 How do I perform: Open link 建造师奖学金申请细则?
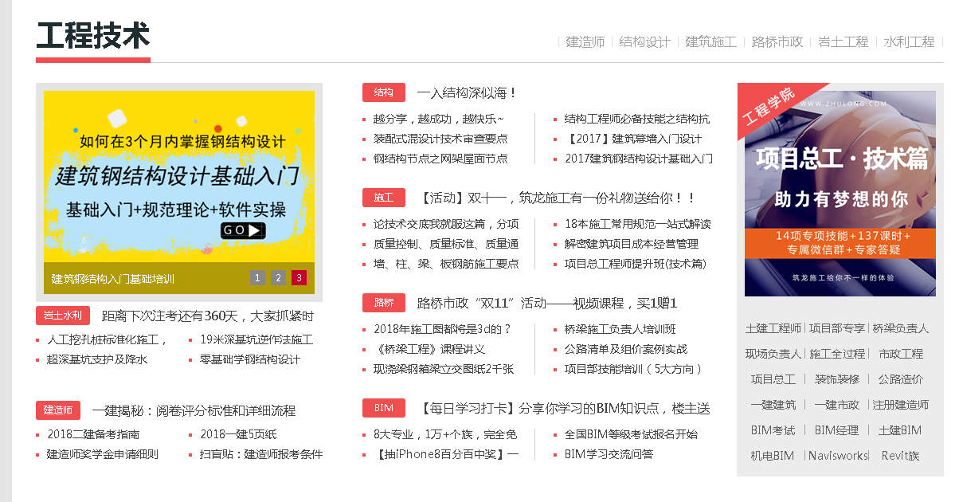103,454
